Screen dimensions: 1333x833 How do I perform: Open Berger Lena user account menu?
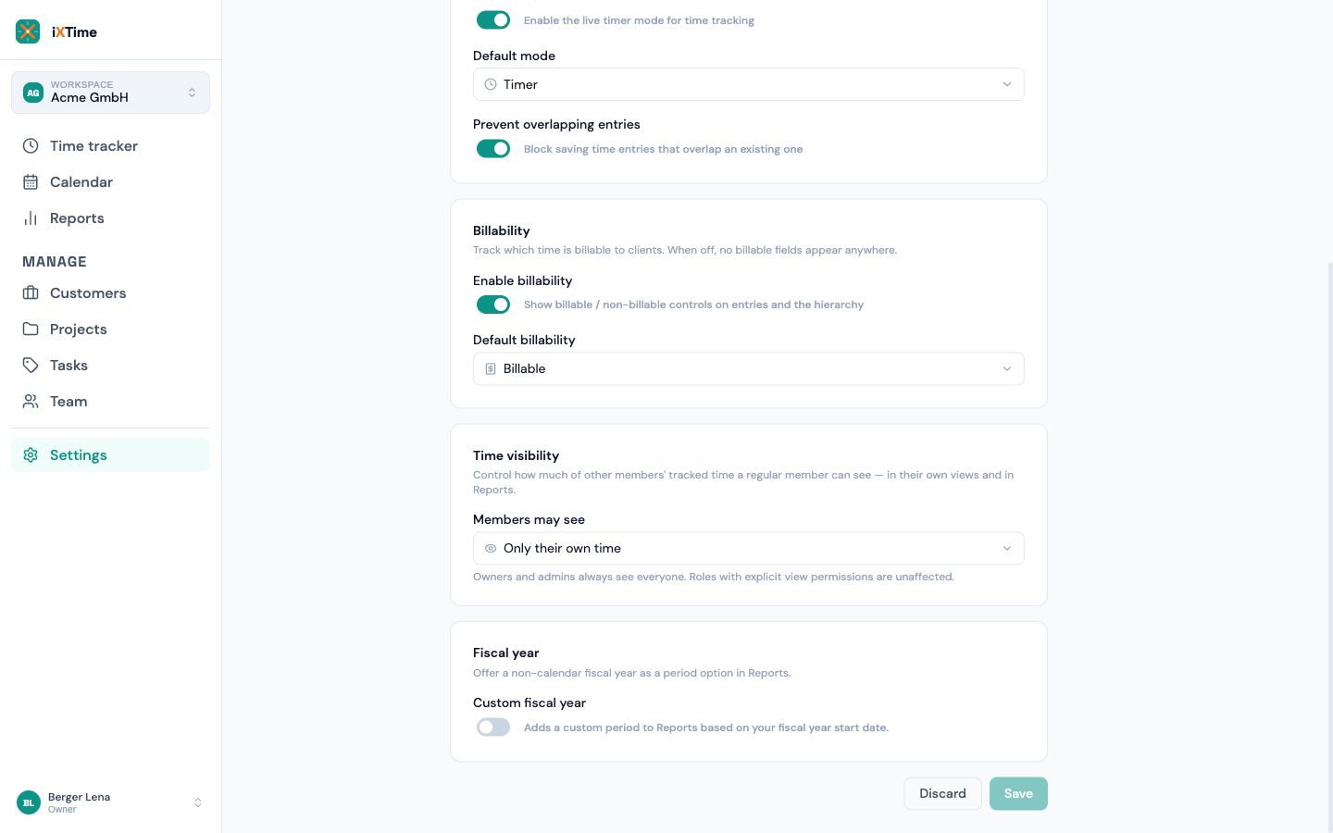[x=110, y=802]
